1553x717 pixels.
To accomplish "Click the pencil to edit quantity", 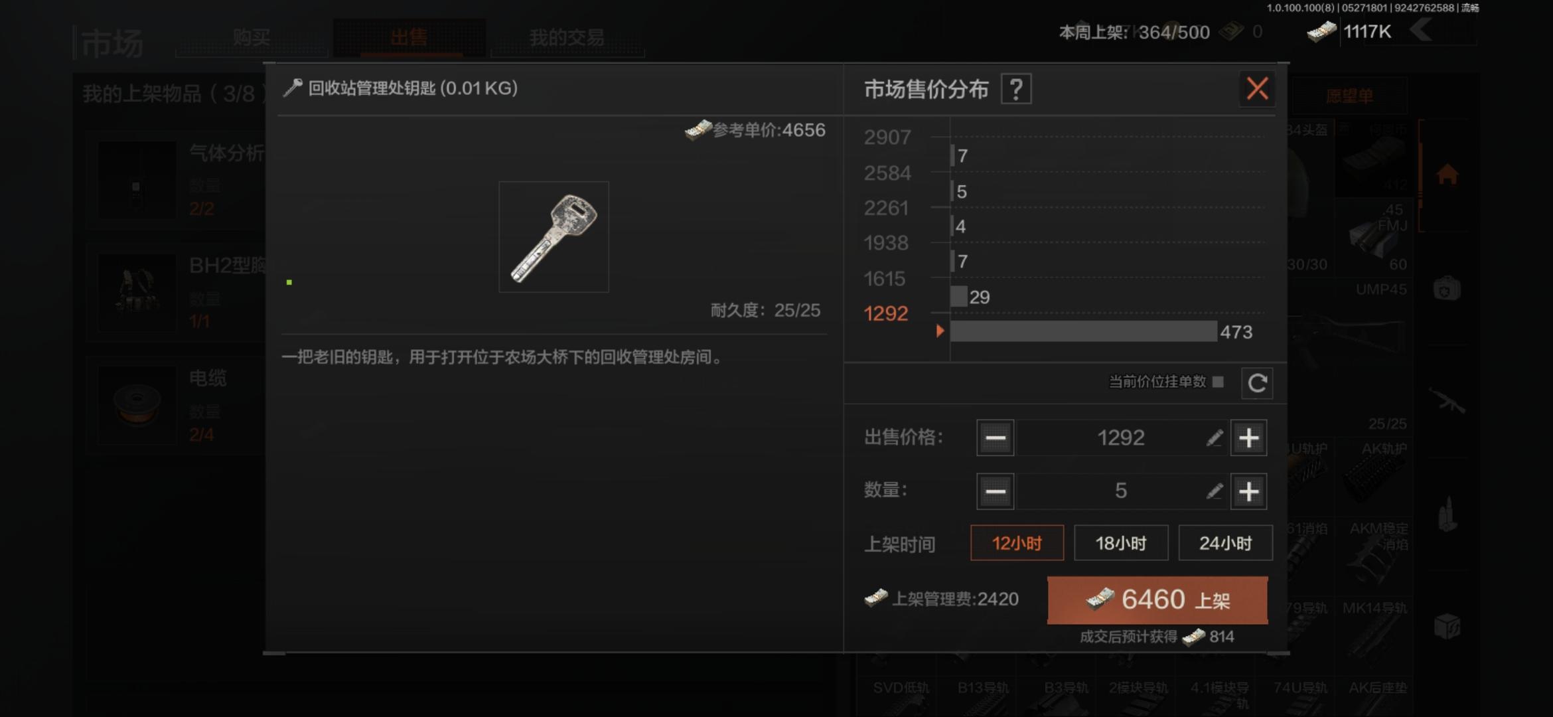I will tap(1215, 491).
